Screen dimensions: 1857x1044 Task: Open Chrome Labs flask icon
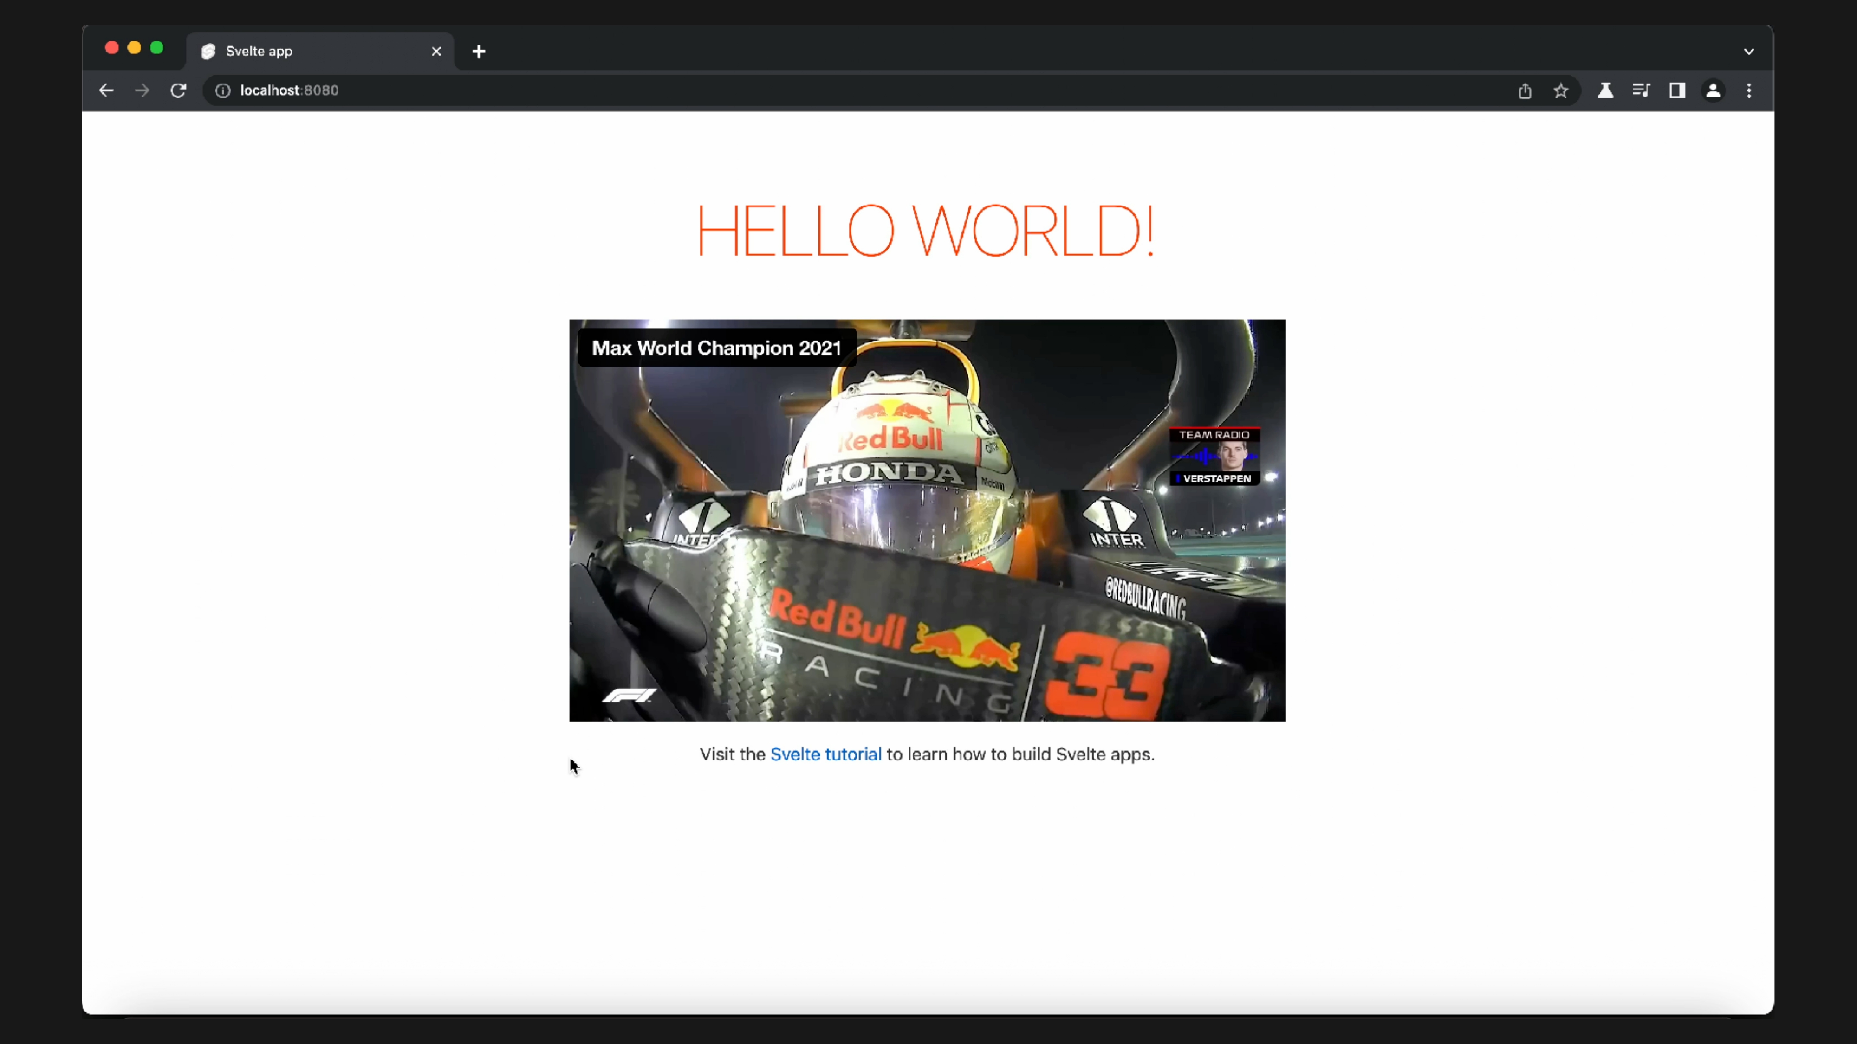point(1605,91)
